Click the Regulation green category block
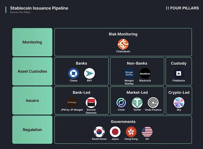Screen dimensions: 203x149 click(32, 130)
